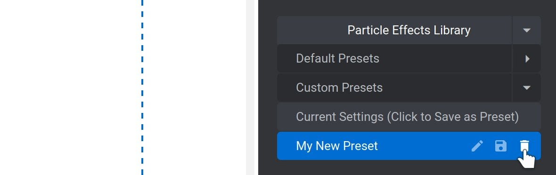Viewport: 556px width, 175px height.
Task: Click white canvas right of dashed line
Action: pos(195,87)
